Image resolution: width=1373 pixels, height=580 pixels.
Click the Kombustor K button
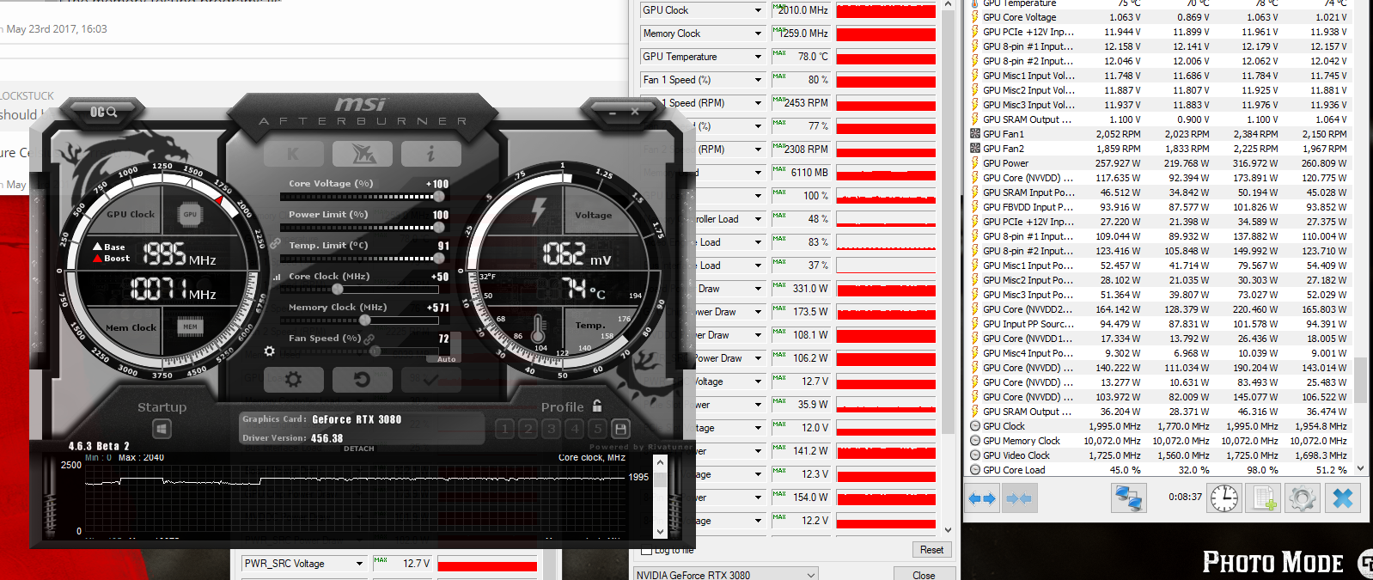coord(293,155)
